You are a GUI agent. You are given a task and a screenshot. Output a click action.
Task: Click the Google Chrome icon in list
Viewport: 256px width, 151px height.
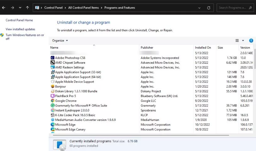click(53, 101)
